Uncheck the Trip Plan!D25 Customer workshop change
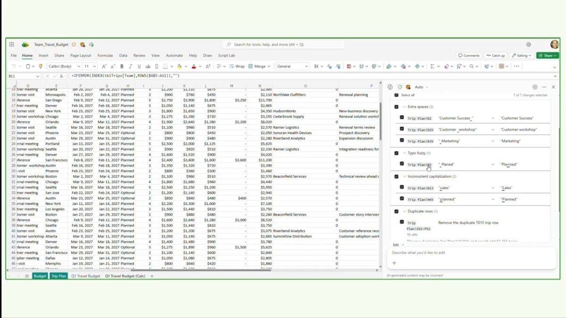Screen dimensions: 566x318 (x=402, y=129)
